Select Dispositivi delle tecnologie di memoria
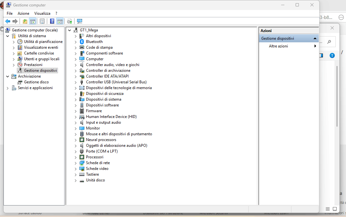 [119, 88]
